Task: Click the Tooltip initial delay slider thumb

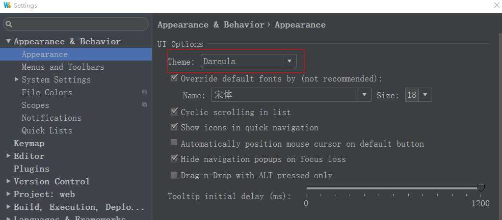Action: coord(481,188)
